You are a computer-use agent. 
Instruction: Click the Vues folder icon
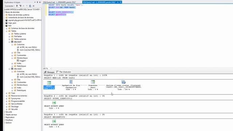(x=9, y=93)
